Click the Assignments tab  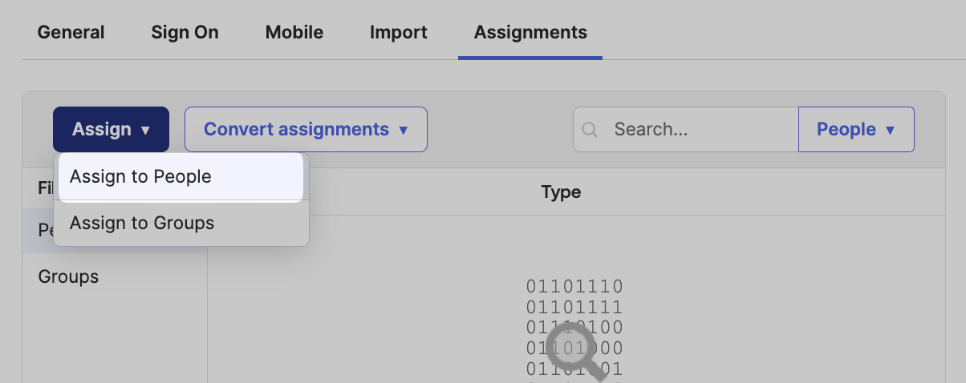[530, 33]
